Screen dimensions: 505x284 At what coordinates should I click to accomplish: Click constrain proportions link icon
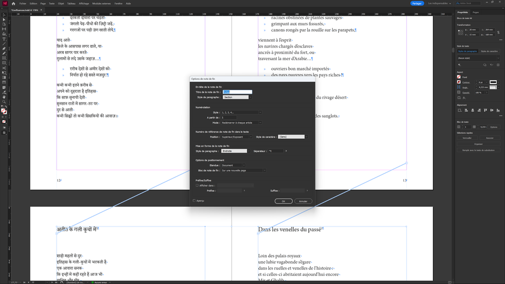coord(498,32)
